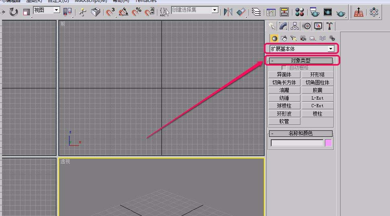Toggle the Spinner Snap icon
Screen dimensions: 390x216
tap(149, 12)
